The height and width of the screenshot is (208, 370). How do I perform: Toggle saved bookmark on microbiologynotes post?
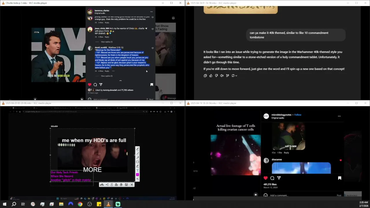(340, 178)
